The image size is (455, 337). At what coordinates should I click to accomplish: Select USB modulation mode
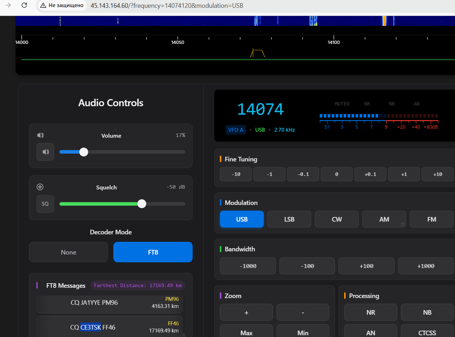pos(242,219)
